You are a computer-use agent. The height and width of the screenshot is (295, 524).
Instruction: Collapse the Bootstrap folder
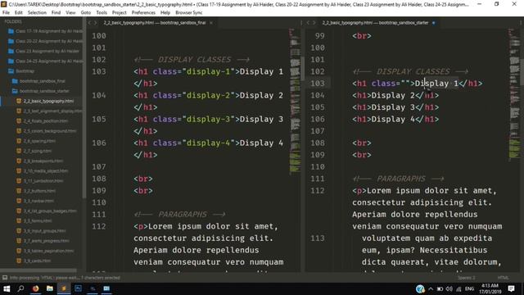[x=21, y=71]
